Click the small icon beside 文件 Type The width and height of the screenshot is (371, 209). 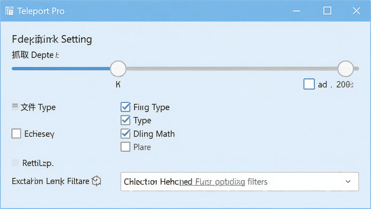coord(15,107)
